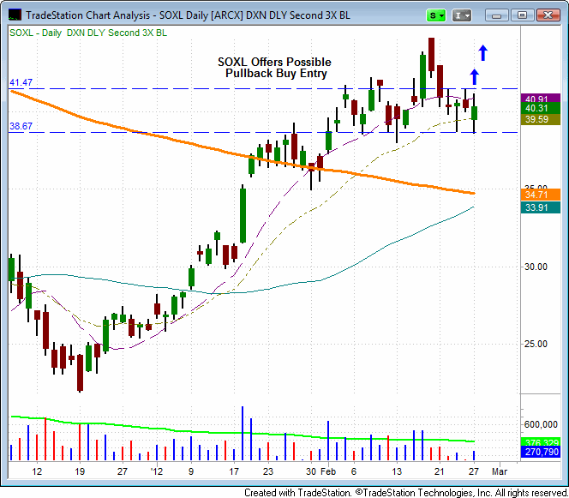Viewport: 569px width, 498px height.
Task: Close the chart analysis window
Action: (548, 15)
